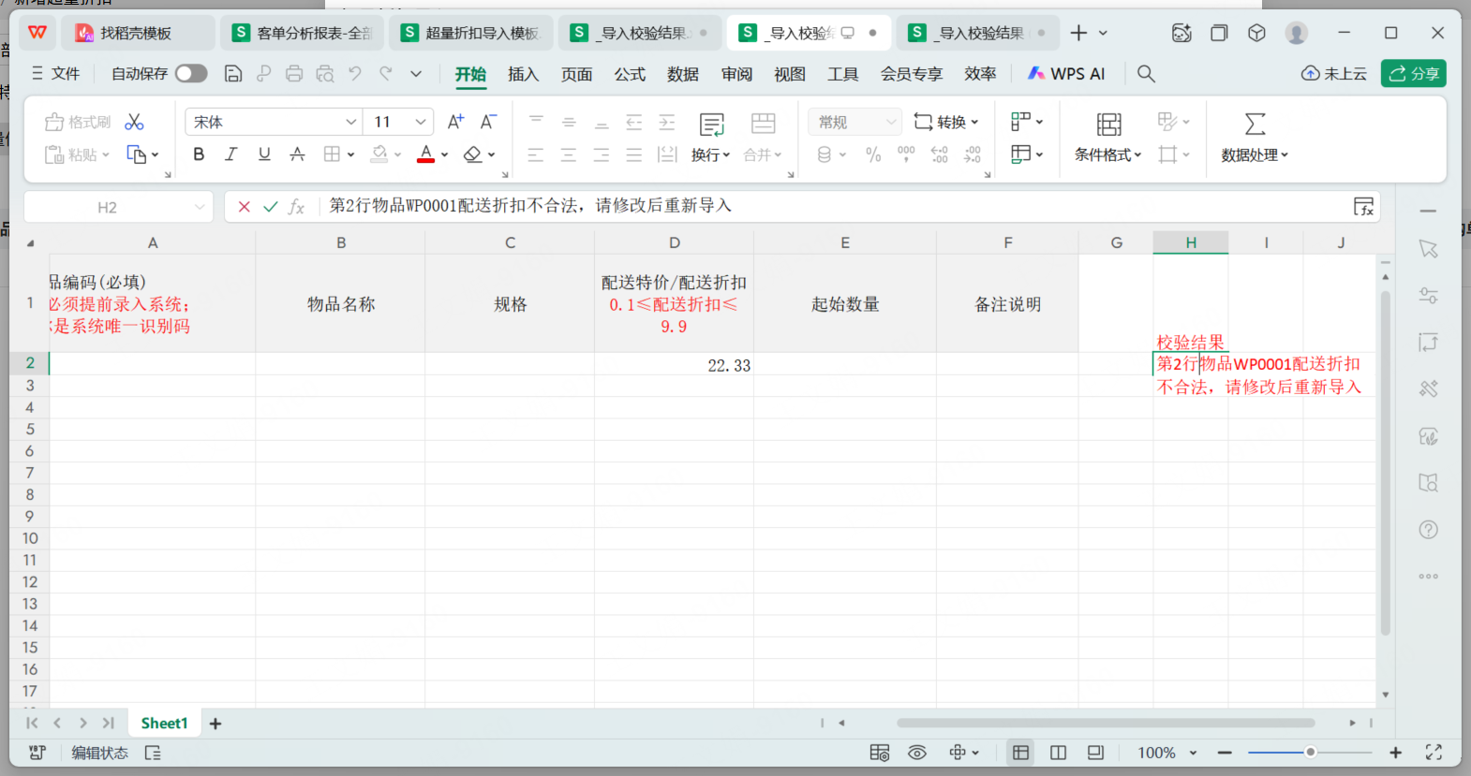Expand the font name dropdown 宋体
The image size is (1471, 776).
point(350,122)
